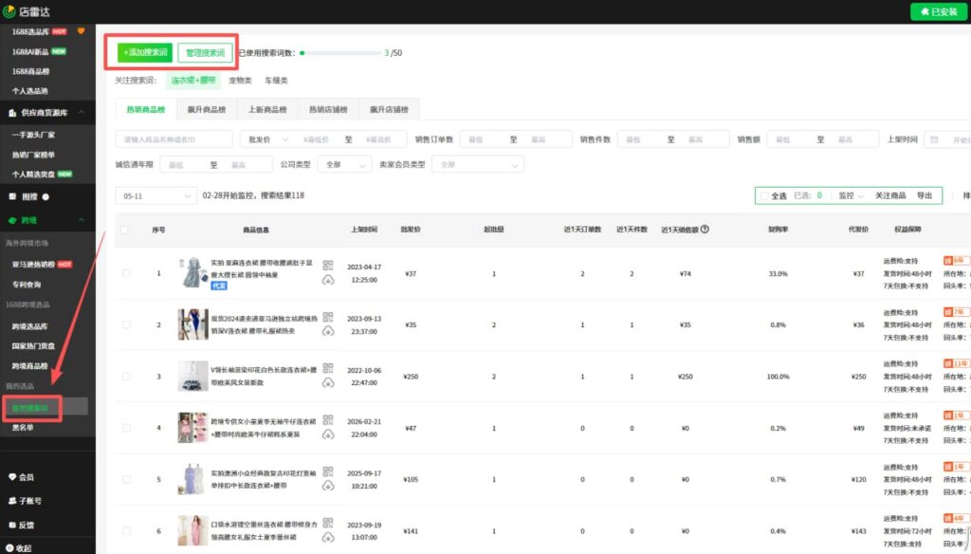Viewport: 971px width, 554px height.
Task: Open 跨境选品库 in the sidebar
Action: click(x=29, y=326)
